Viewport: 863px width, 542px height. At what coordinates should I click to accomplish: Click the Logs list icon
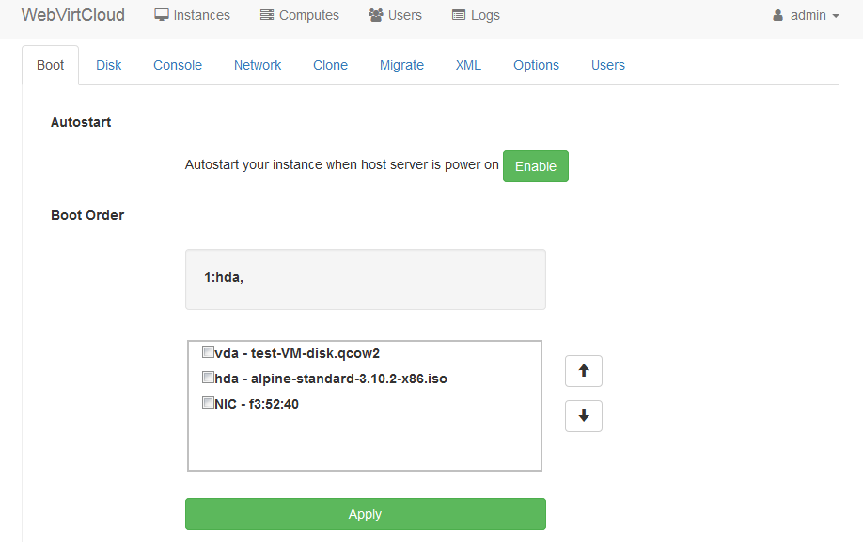pyautogui.click(x=459, y=15)
